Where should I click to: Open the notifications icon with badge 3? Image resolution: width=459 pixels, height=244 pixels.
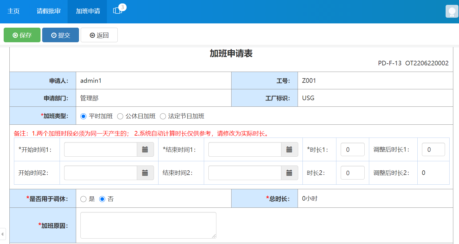(x=118, y=11)
